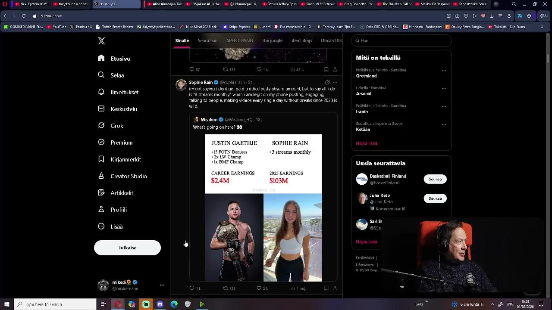Follow Juha Keto with Seuraa
This screenshot has width=552, height=310.
tap(435, 198)
